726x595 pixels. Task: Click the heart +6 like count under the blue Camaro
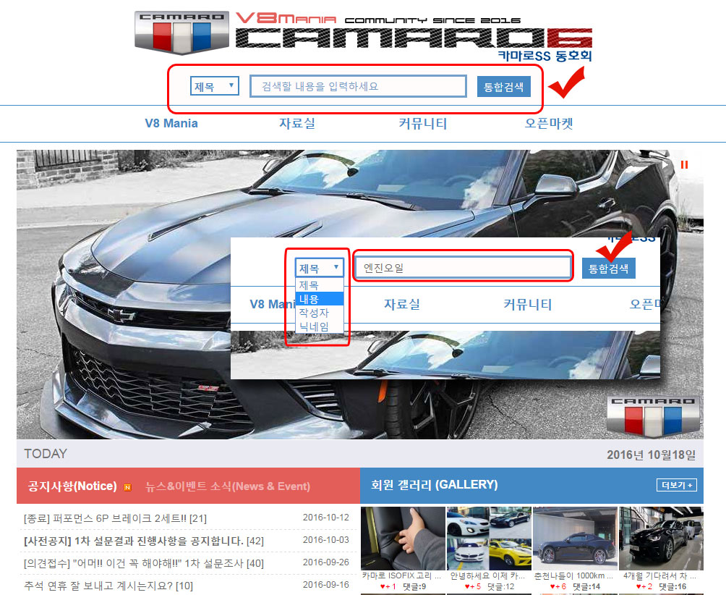pos(558,586)
